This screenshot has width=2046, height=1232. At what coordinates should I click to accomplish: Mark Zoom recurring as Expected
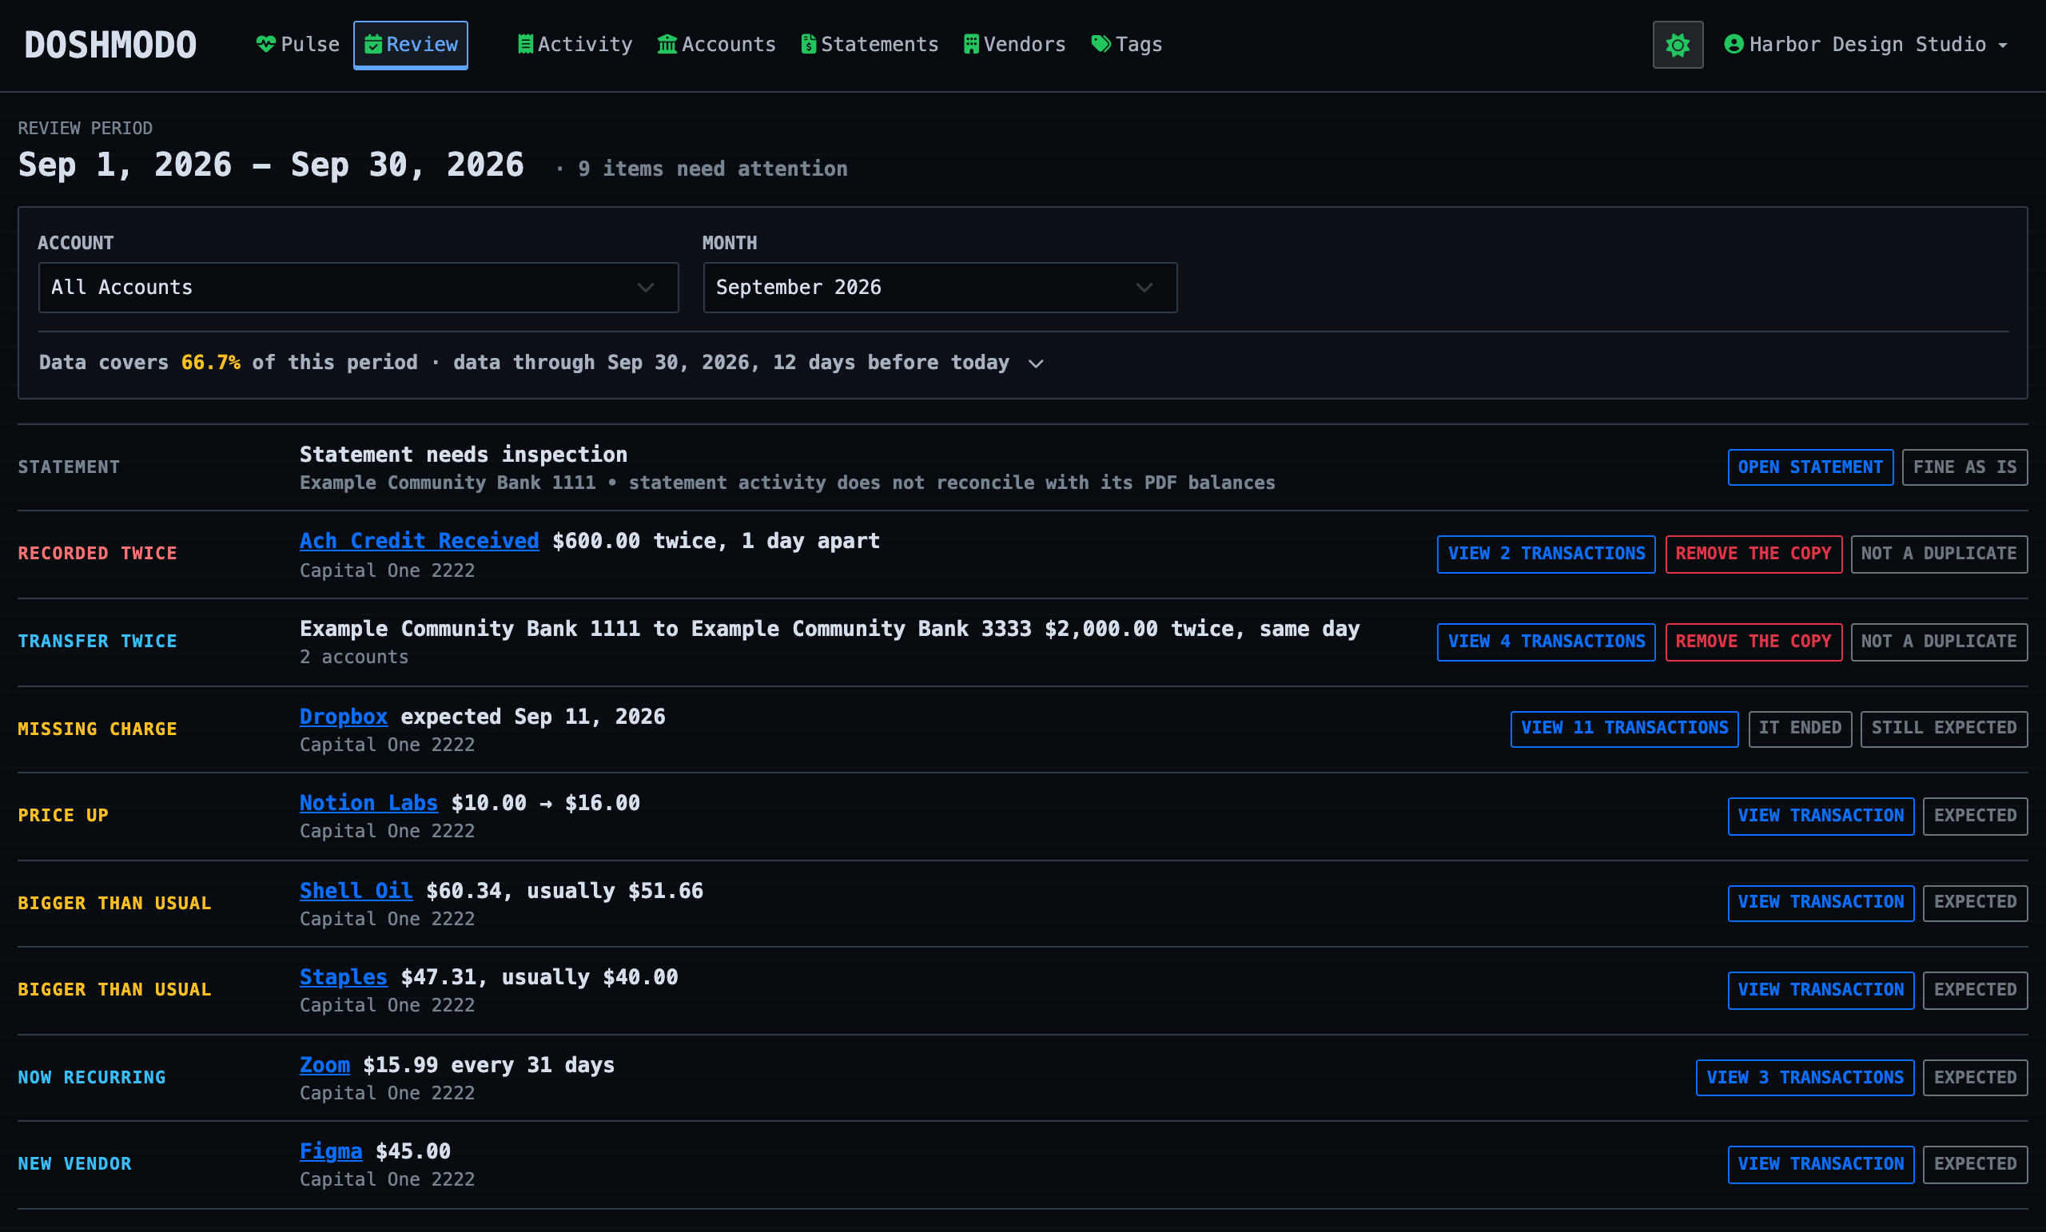pyautogui.click(x=1975, y=1078)
